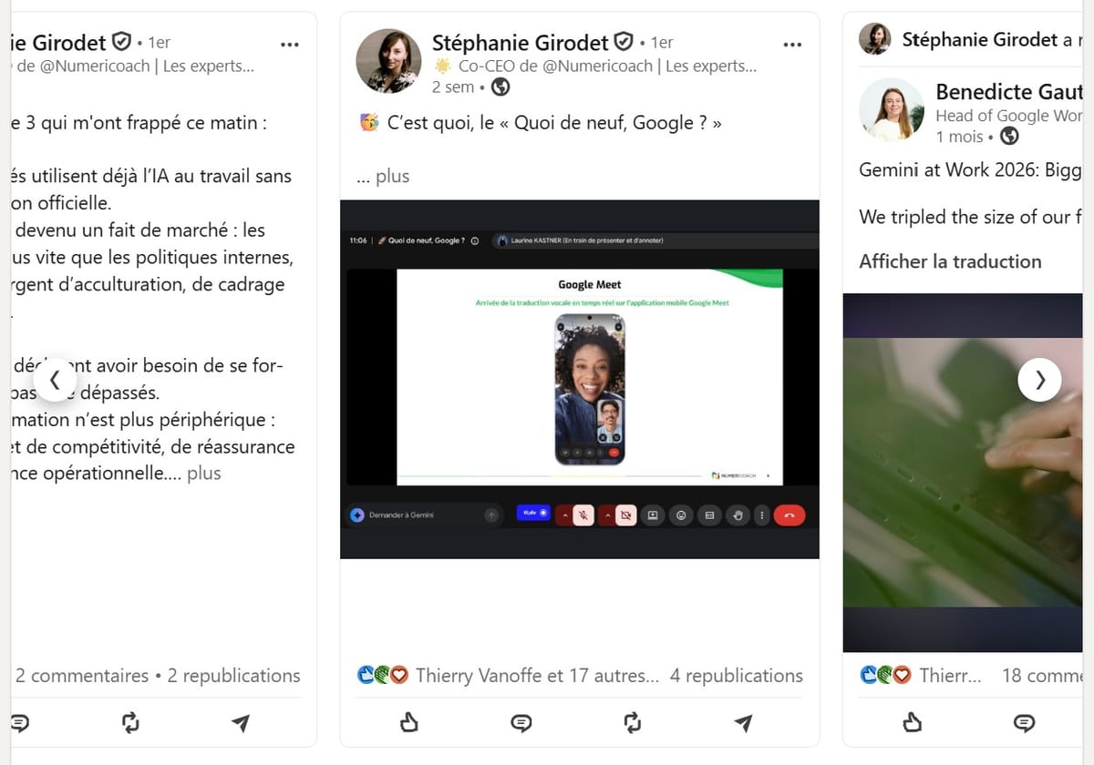Open "4 republications" on the middle post
This screenshot has width=1094, height=765.
[x=737, y=676]
